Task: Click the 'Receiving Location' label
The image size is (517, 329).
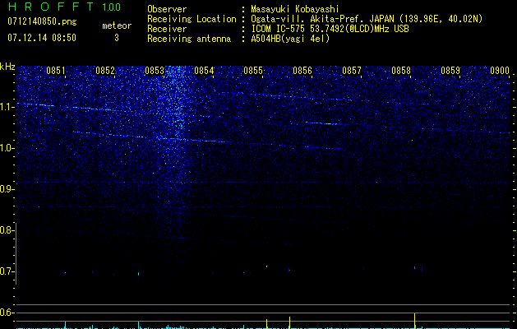Action: click(192, 19)
